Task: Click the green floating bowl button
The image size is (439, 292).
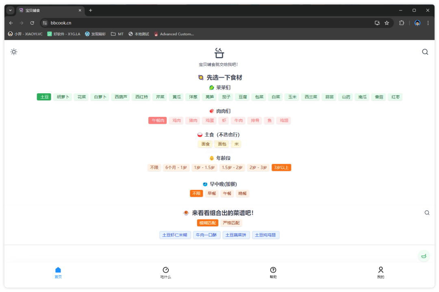Action: tap(424, 256)
